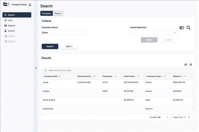Open the Saved Searches dropdown

(x=153, y=33)
